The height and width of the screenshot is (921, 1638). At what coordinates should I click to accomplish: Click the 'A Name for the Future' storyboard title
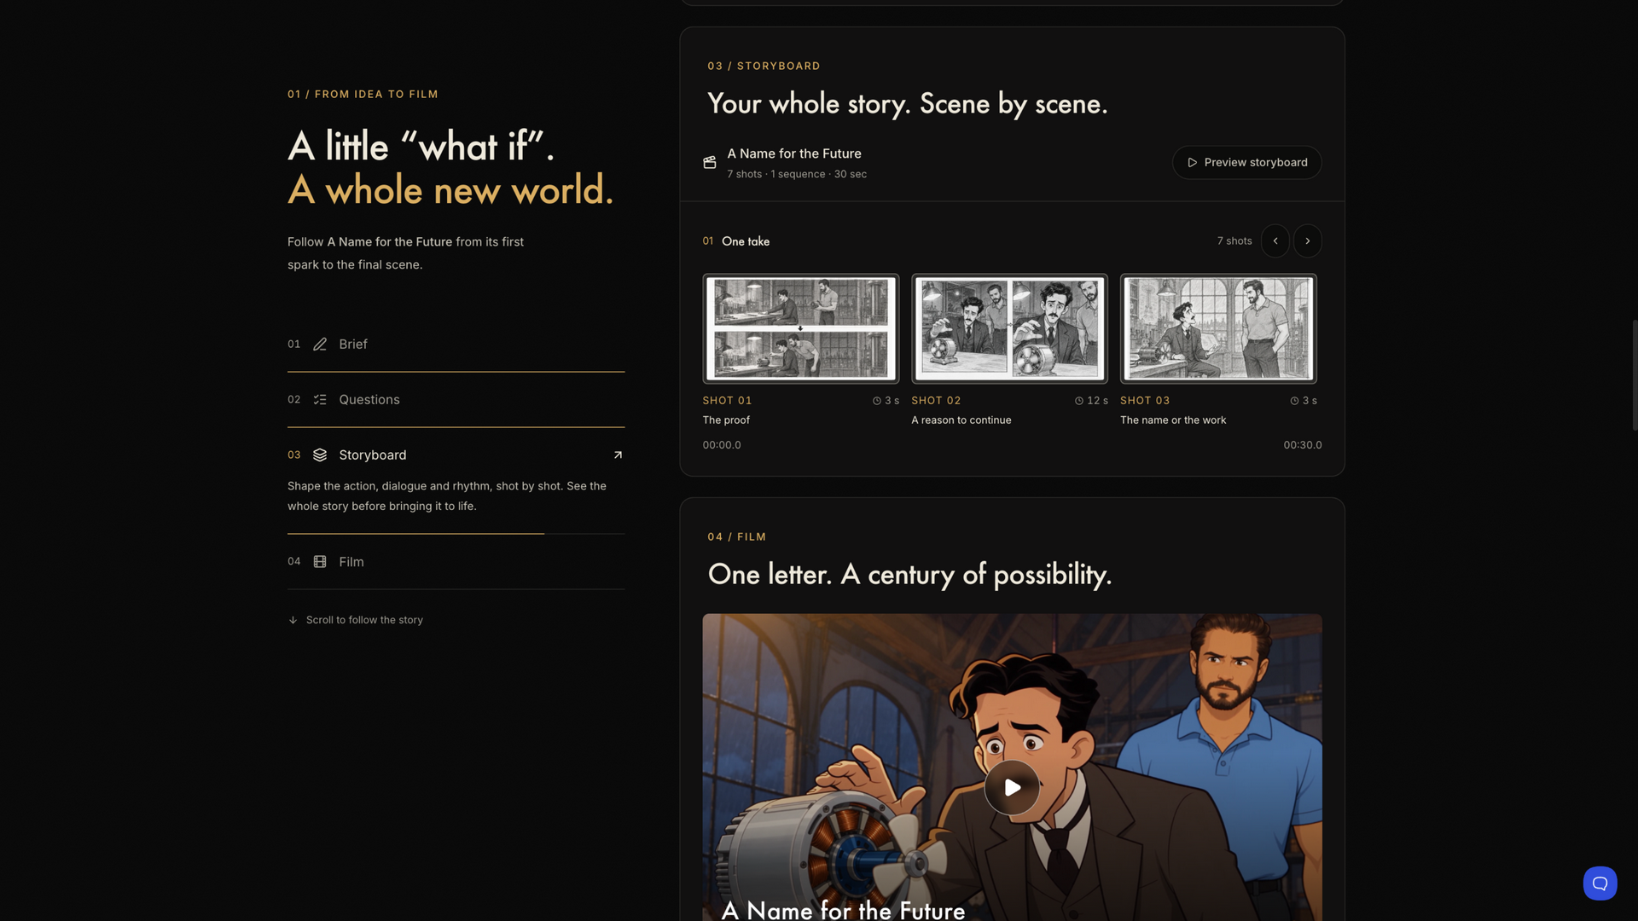[794, 153]
